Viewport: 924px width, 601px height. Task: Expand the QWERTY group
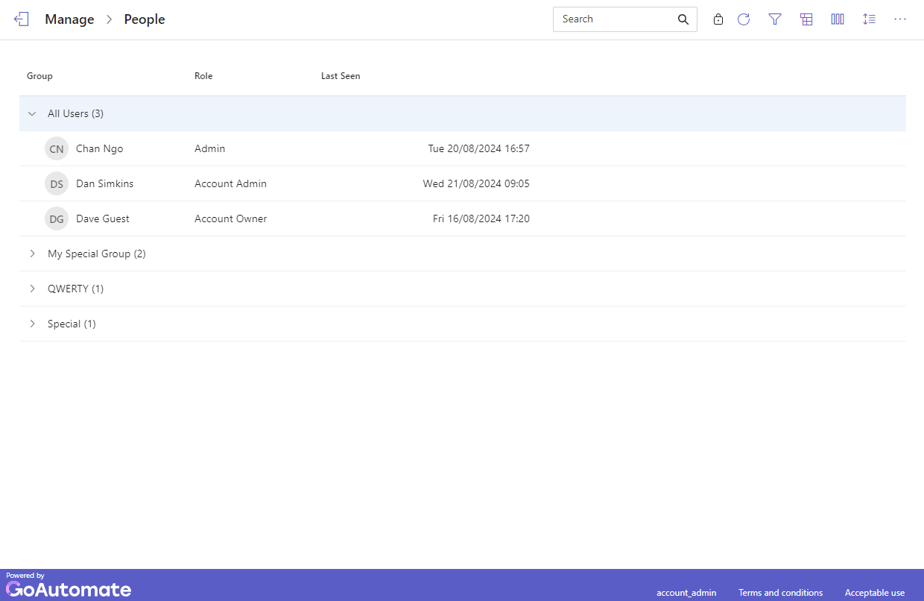(x=32, y=289)
